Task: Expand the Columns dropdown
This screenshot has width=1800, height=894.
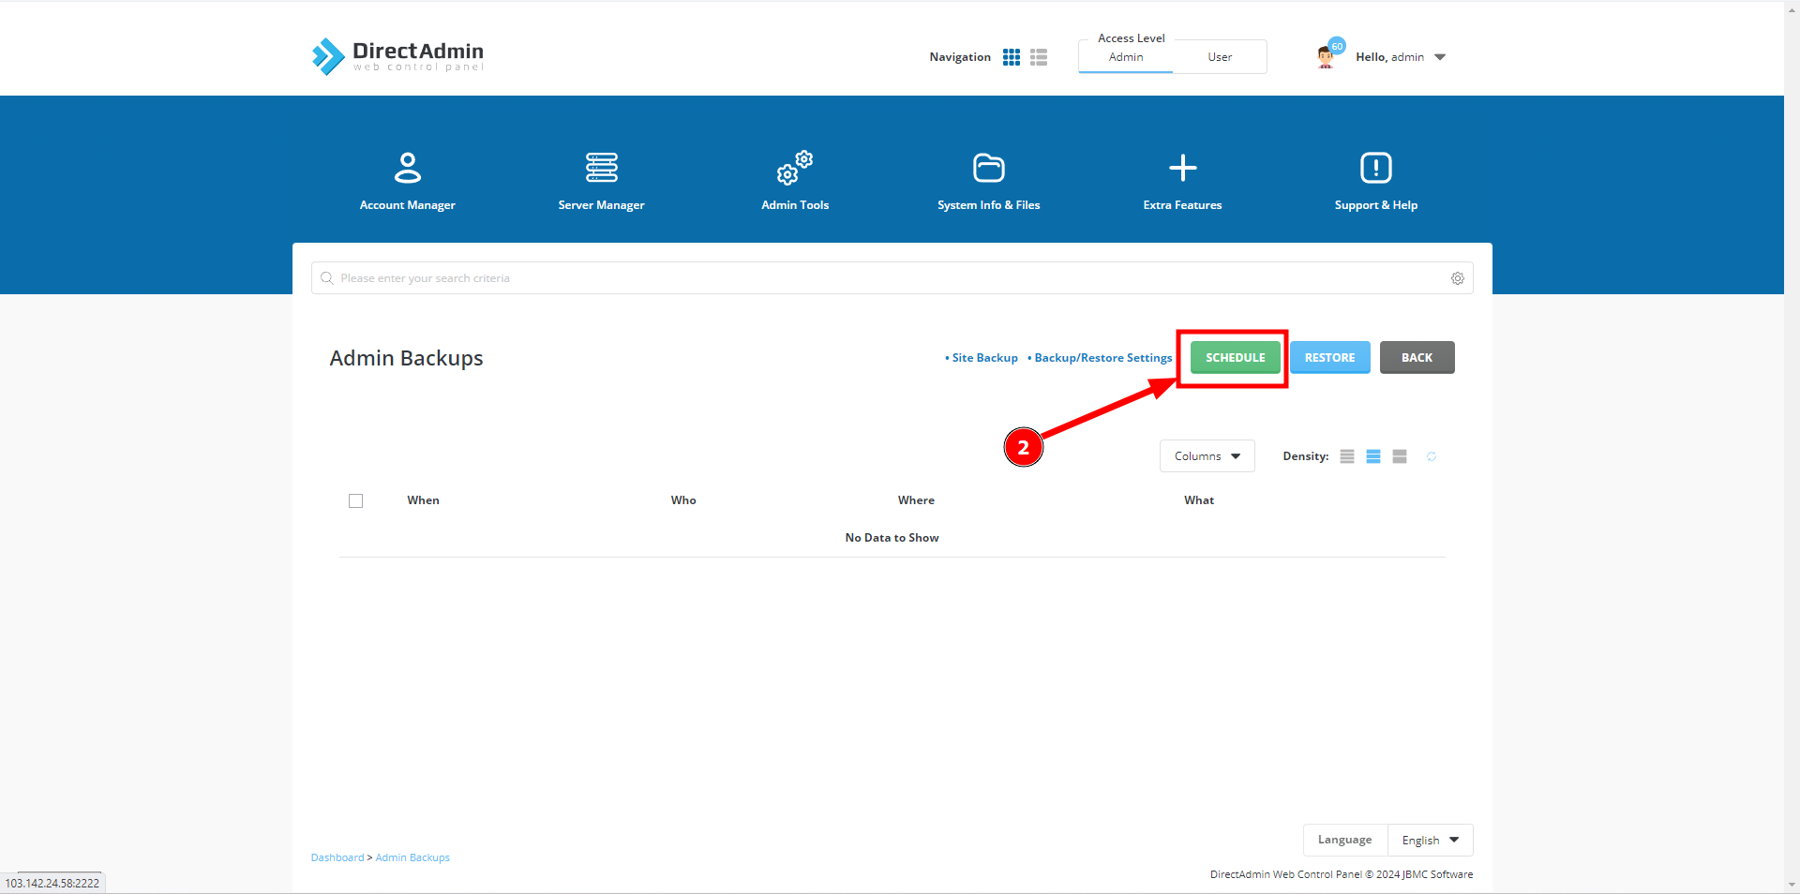Action: pyautogui.click(x=1207, y=456)
